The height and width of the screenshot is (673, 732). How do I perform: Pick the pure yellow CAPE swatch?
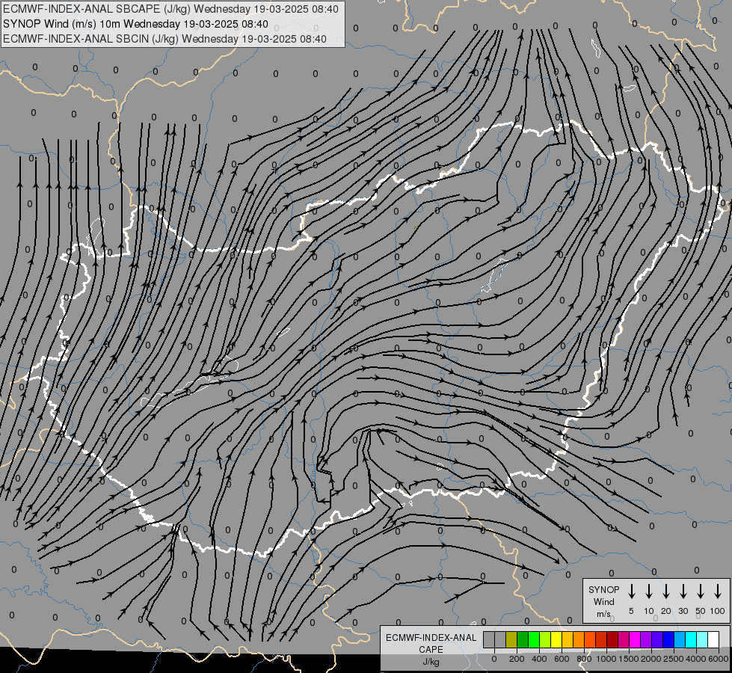[556, 639]
